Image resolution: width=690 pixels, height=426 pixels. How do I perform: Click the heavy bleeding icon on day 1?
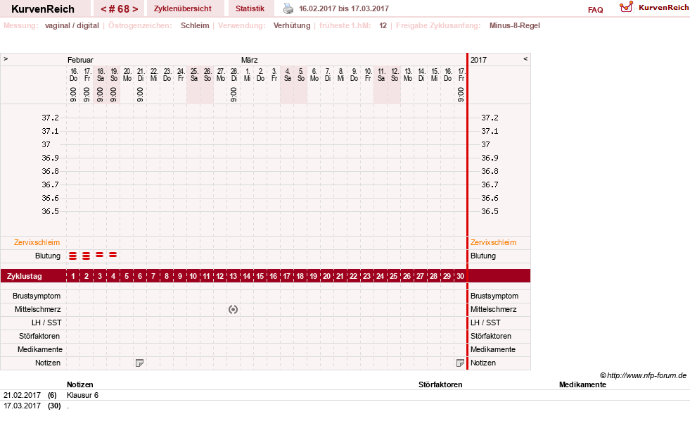(x=73, y=256)
